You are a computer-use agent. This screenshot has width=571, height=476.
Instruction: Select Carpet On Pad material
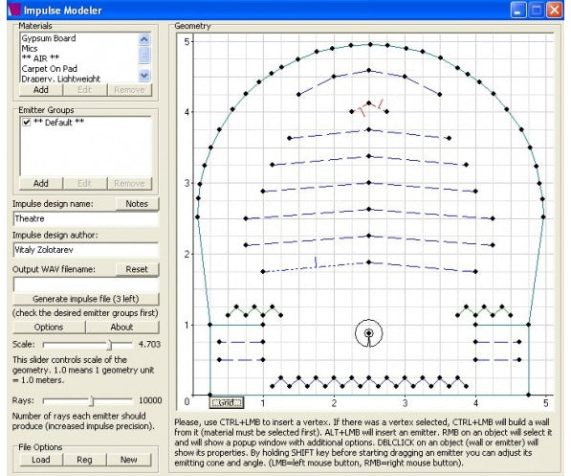(x=49, y=69)
